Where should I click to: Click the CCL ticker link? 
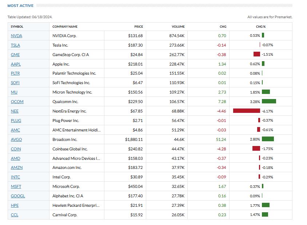15,215
